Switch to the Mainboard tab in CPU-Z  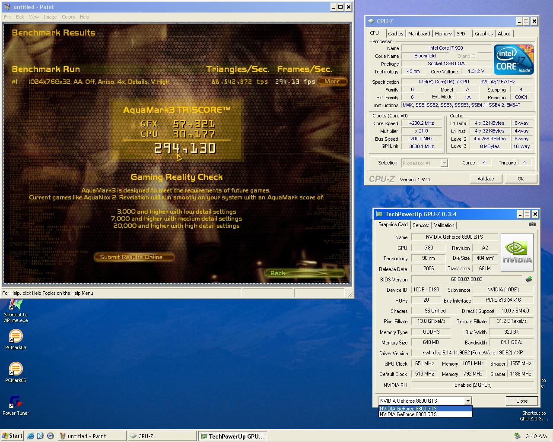pyautogui.click(x=419, y=34)
